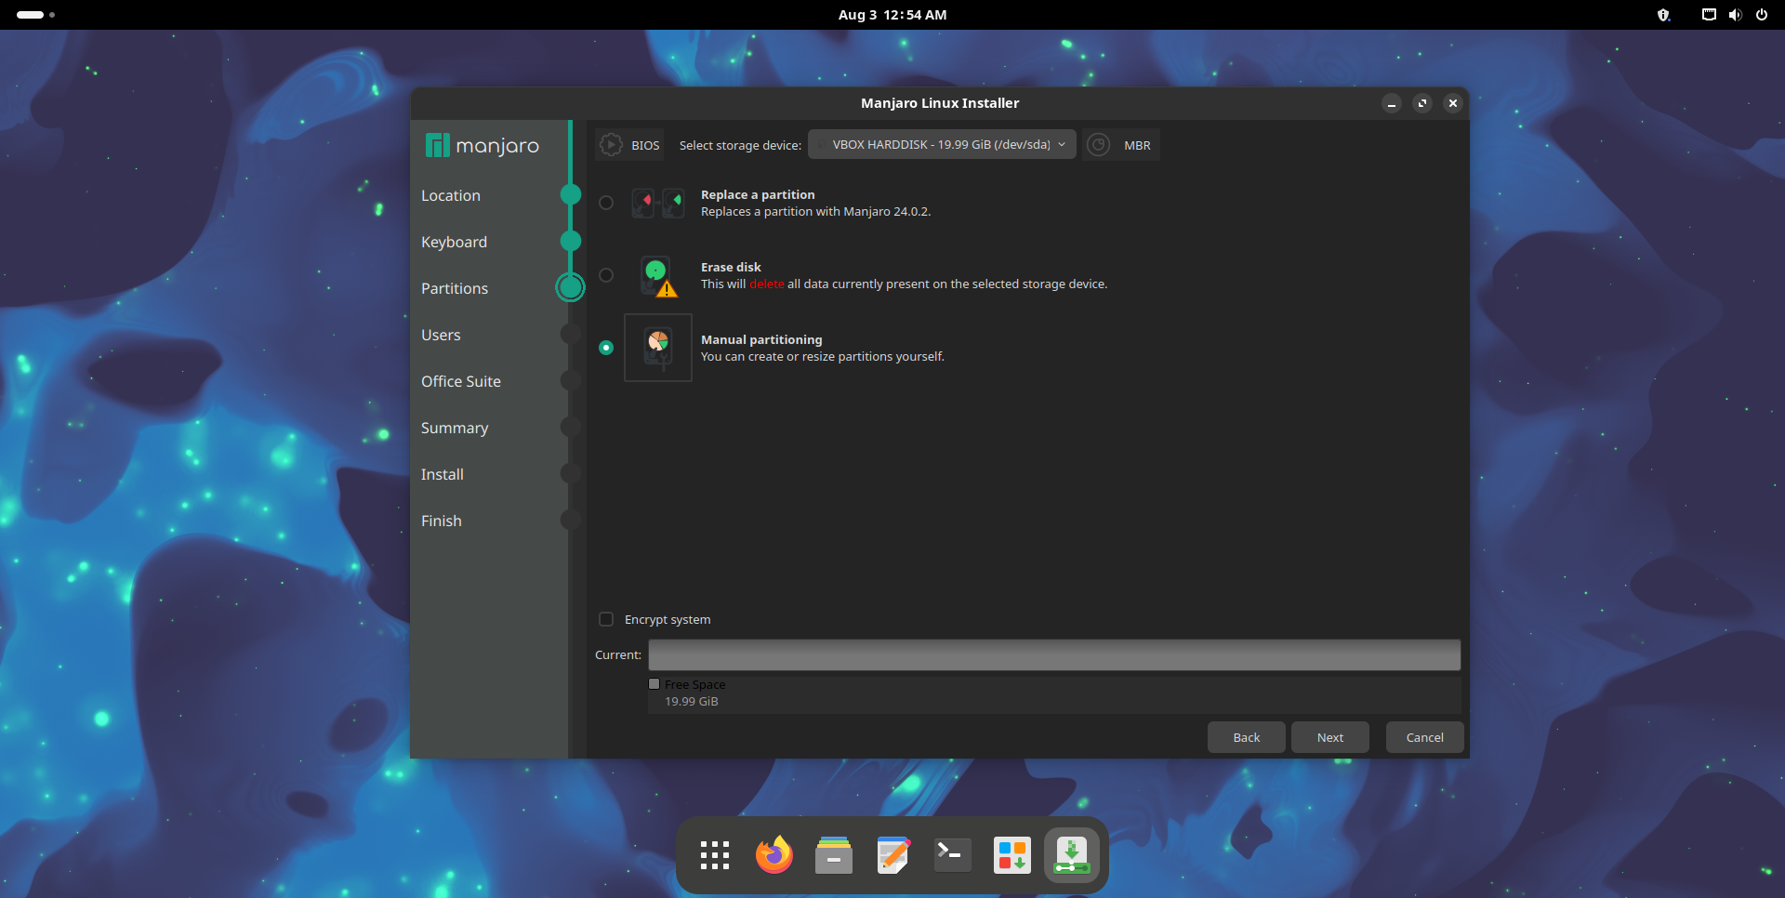The image size is (1785, 898).
Task: Select the Install step in the sidebar
Action: [443, 474]
